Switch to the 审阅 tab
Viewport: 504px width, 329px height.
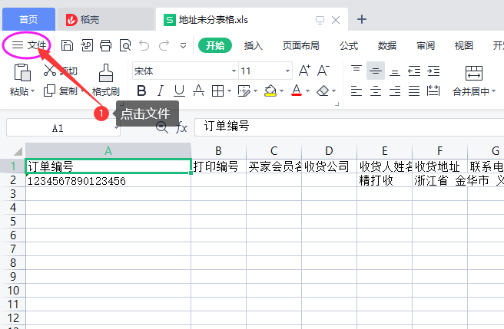click(x=426, y=45)
